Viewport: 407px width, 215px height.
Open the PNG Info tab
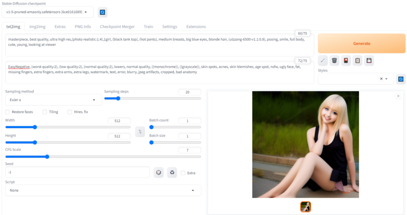click(x=83, y=27)
